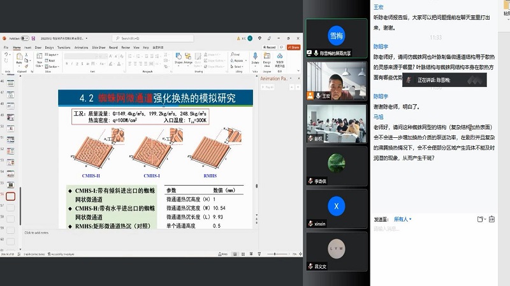The width and height of the screenshot is (510, 286).
Task: Switch to the Insert tab
Action: [x=27, y=47]
